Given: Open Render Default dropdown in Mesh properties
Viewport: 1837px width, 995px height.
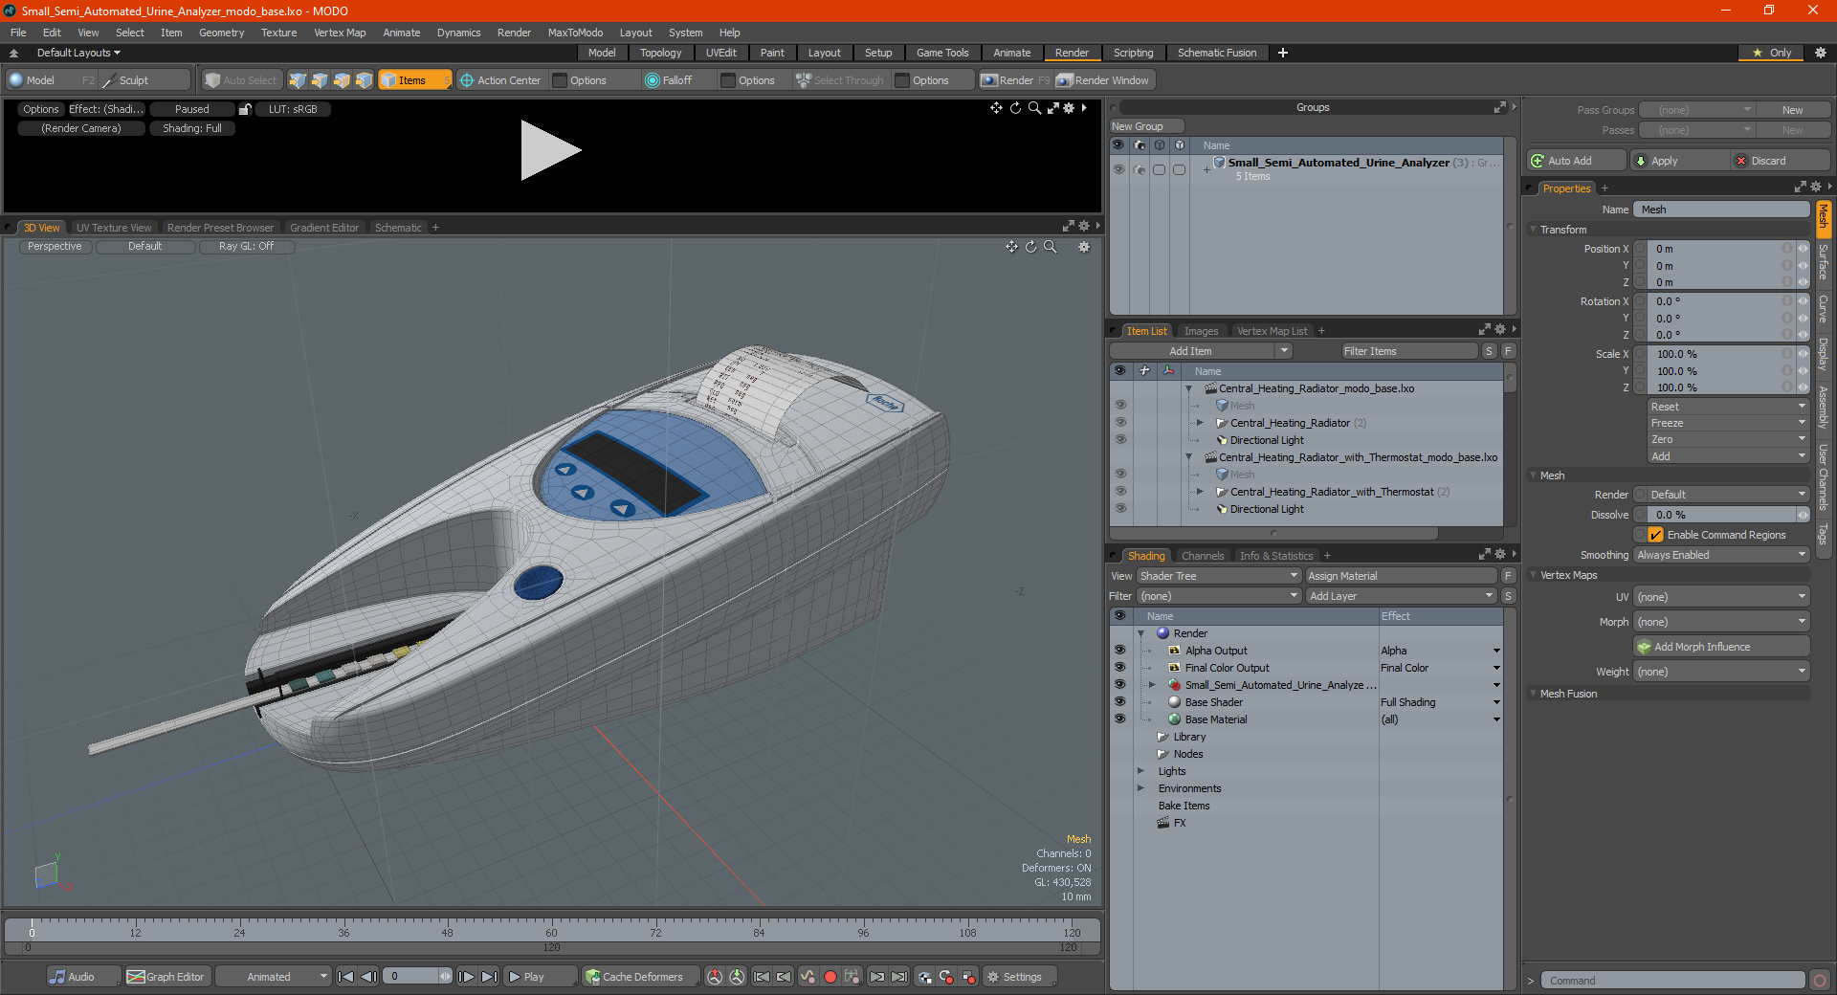Looking at the screenshot, I should tap(1728, 495).
